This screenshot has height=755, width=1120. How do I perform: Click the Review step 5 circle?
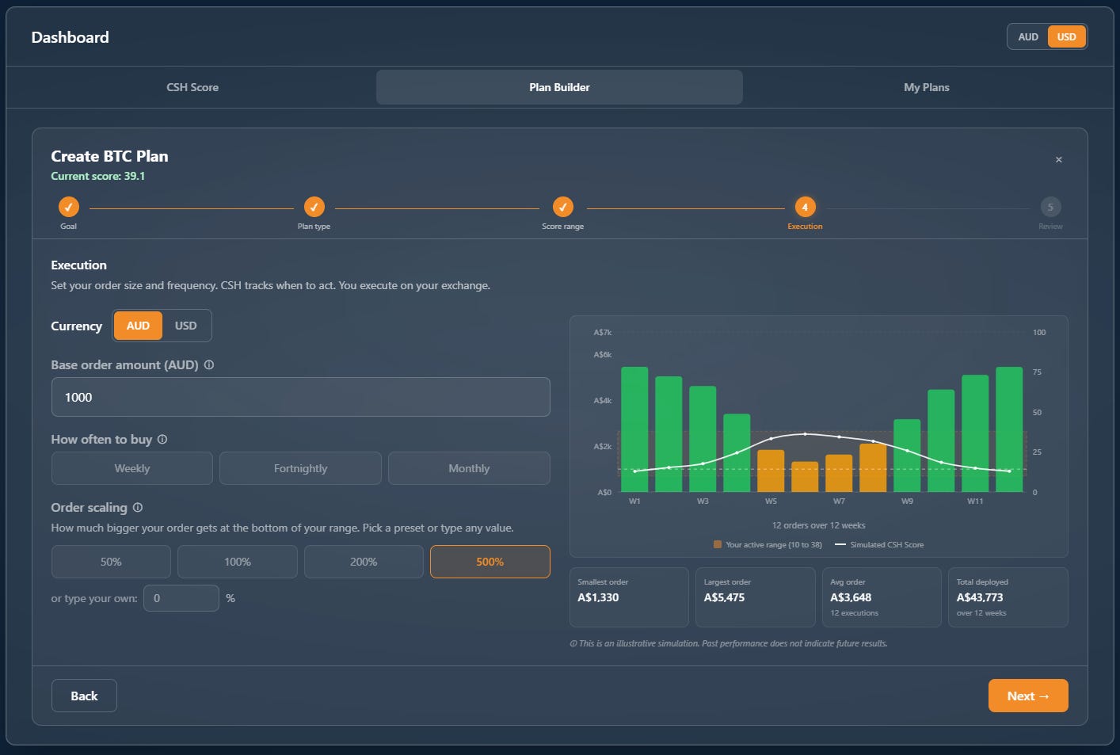point(1050,208)
